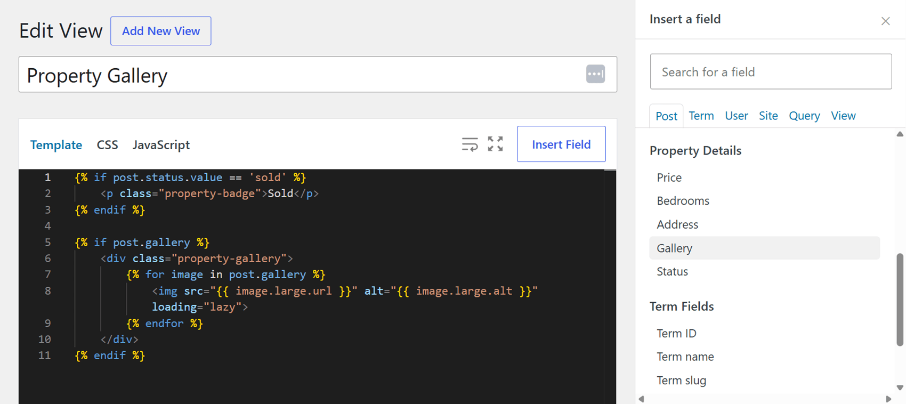This screenshot has height=404, width=906.
Task: Click the horizontal scroll left arrow
Action: coord(642,399)
